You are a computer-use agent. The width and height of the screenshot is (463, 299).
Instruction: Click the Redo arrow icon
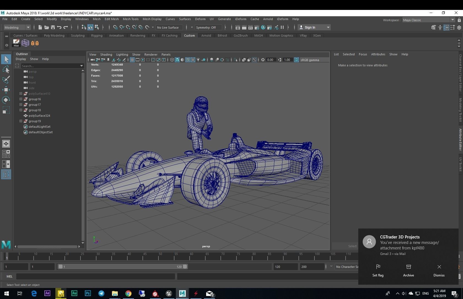[66, 27]
